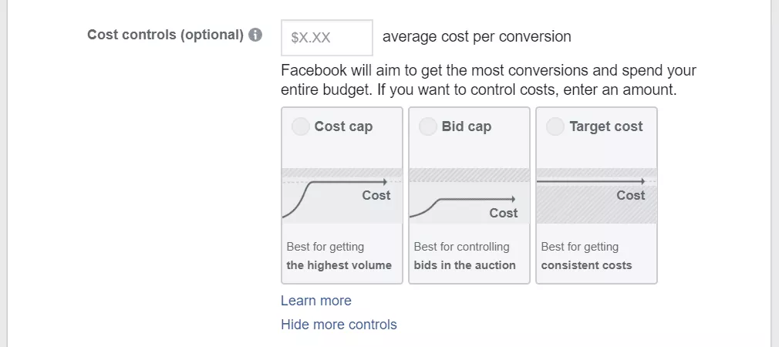The height and width of the screenshot is (347, 779).
Task: Click the 'Facebook will aim' description paragraph
Action: [x=488, y=80]
